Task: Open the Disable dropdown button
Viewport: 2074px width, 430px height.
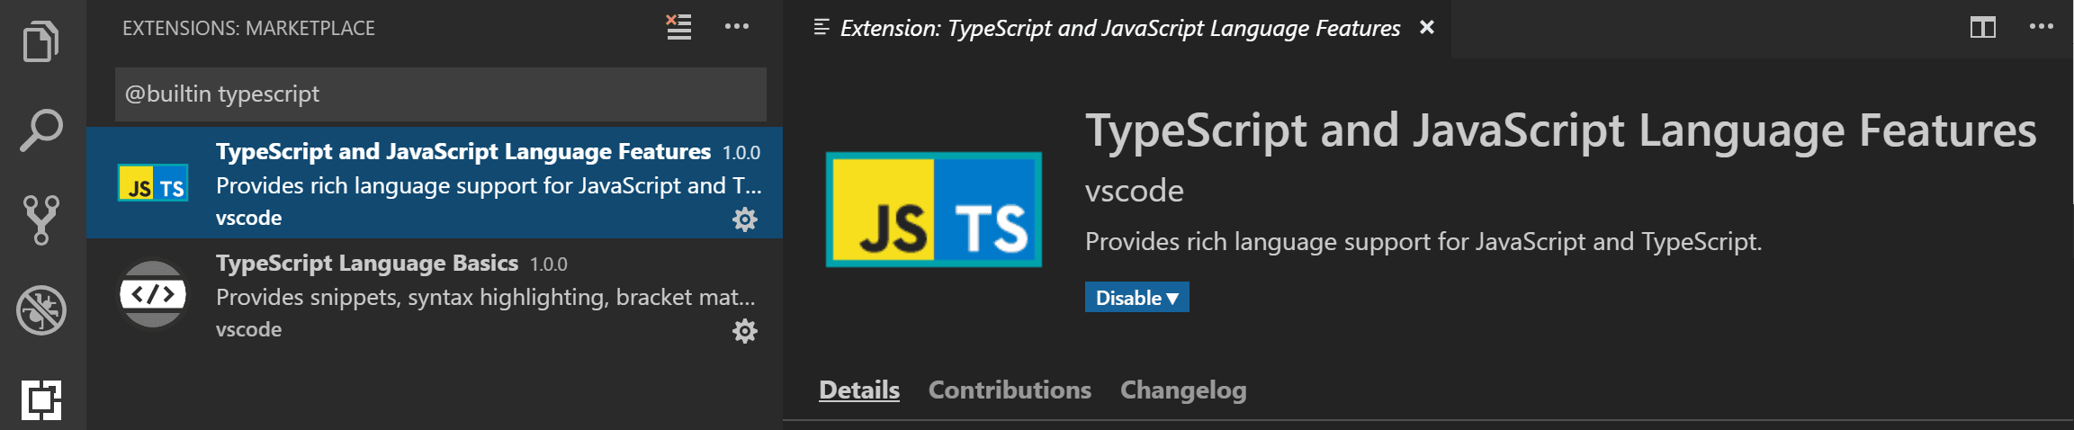Action: (x=1136, y=298)
